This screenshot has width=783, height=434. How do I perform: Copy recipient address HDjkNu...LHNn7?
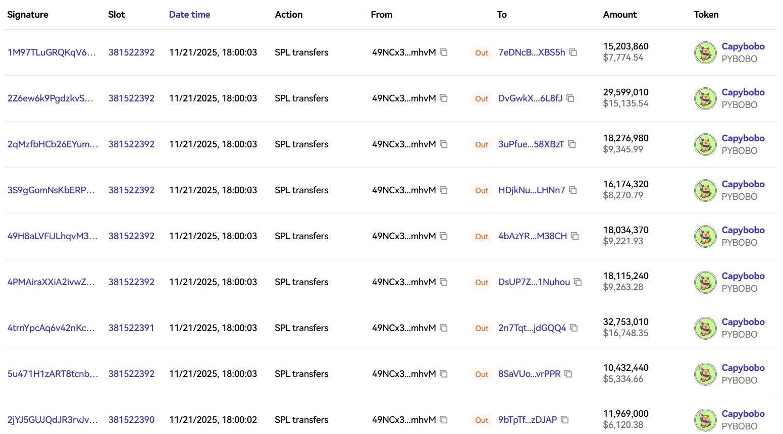click(573, 190)
